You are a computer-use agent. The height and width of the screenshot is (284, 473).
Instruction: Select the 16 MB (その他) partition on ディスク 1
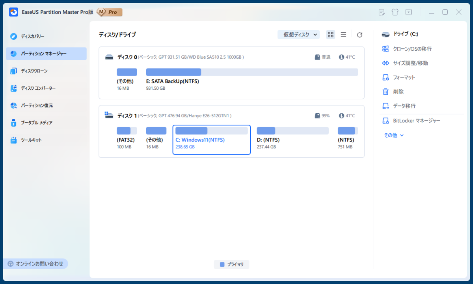click(x=156, y=138)
